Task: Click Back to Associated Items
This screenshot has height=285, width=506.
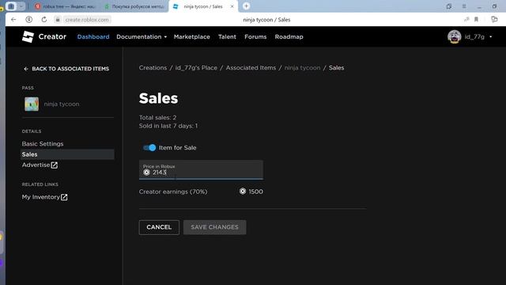Action: pyautogui.click(x=70, y=69)
